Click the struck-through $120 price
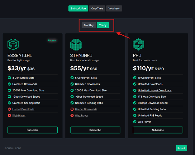Screen dimensions: 195x155 point(159,69)
